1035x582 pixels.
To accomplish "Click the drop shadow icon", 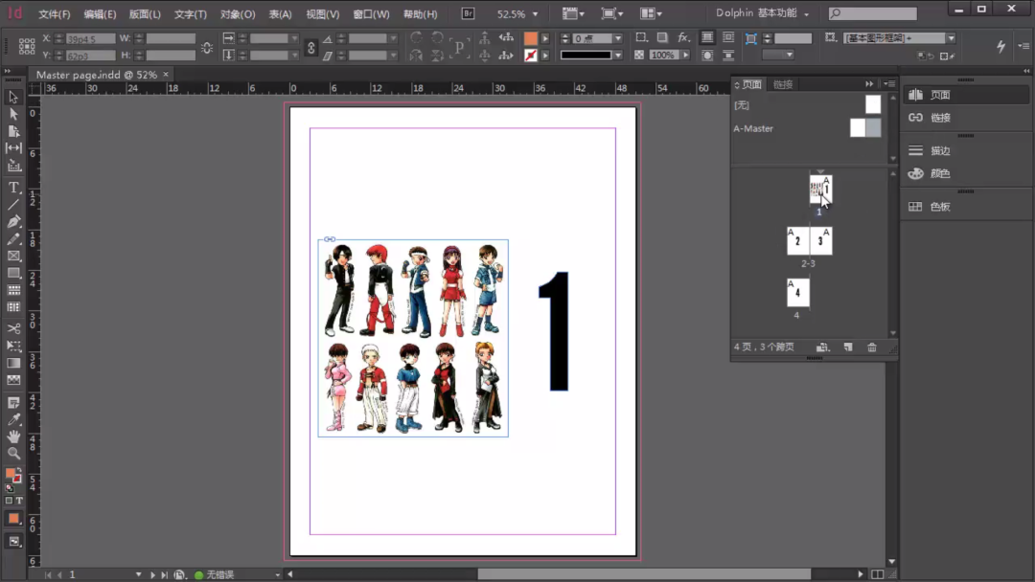I will tap(662, 38).
